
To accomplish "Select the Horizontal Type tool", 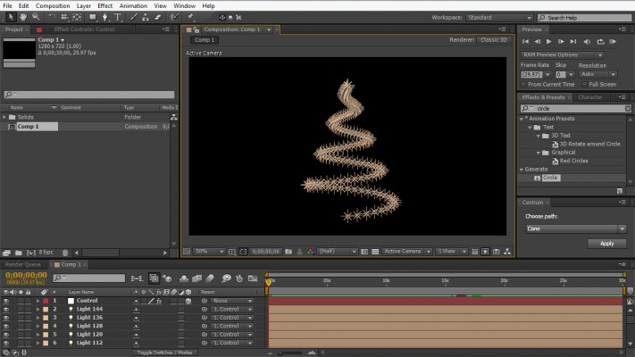I will coord(117,17).
